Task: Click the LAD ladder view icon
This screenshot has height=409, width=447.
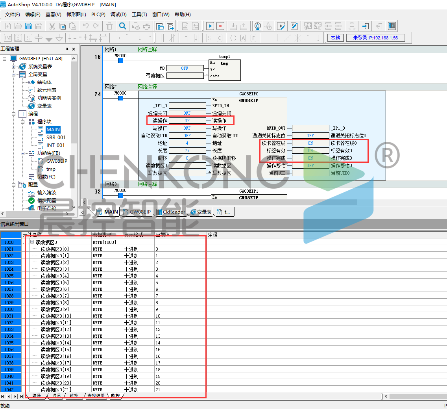Action: [8, 38]
